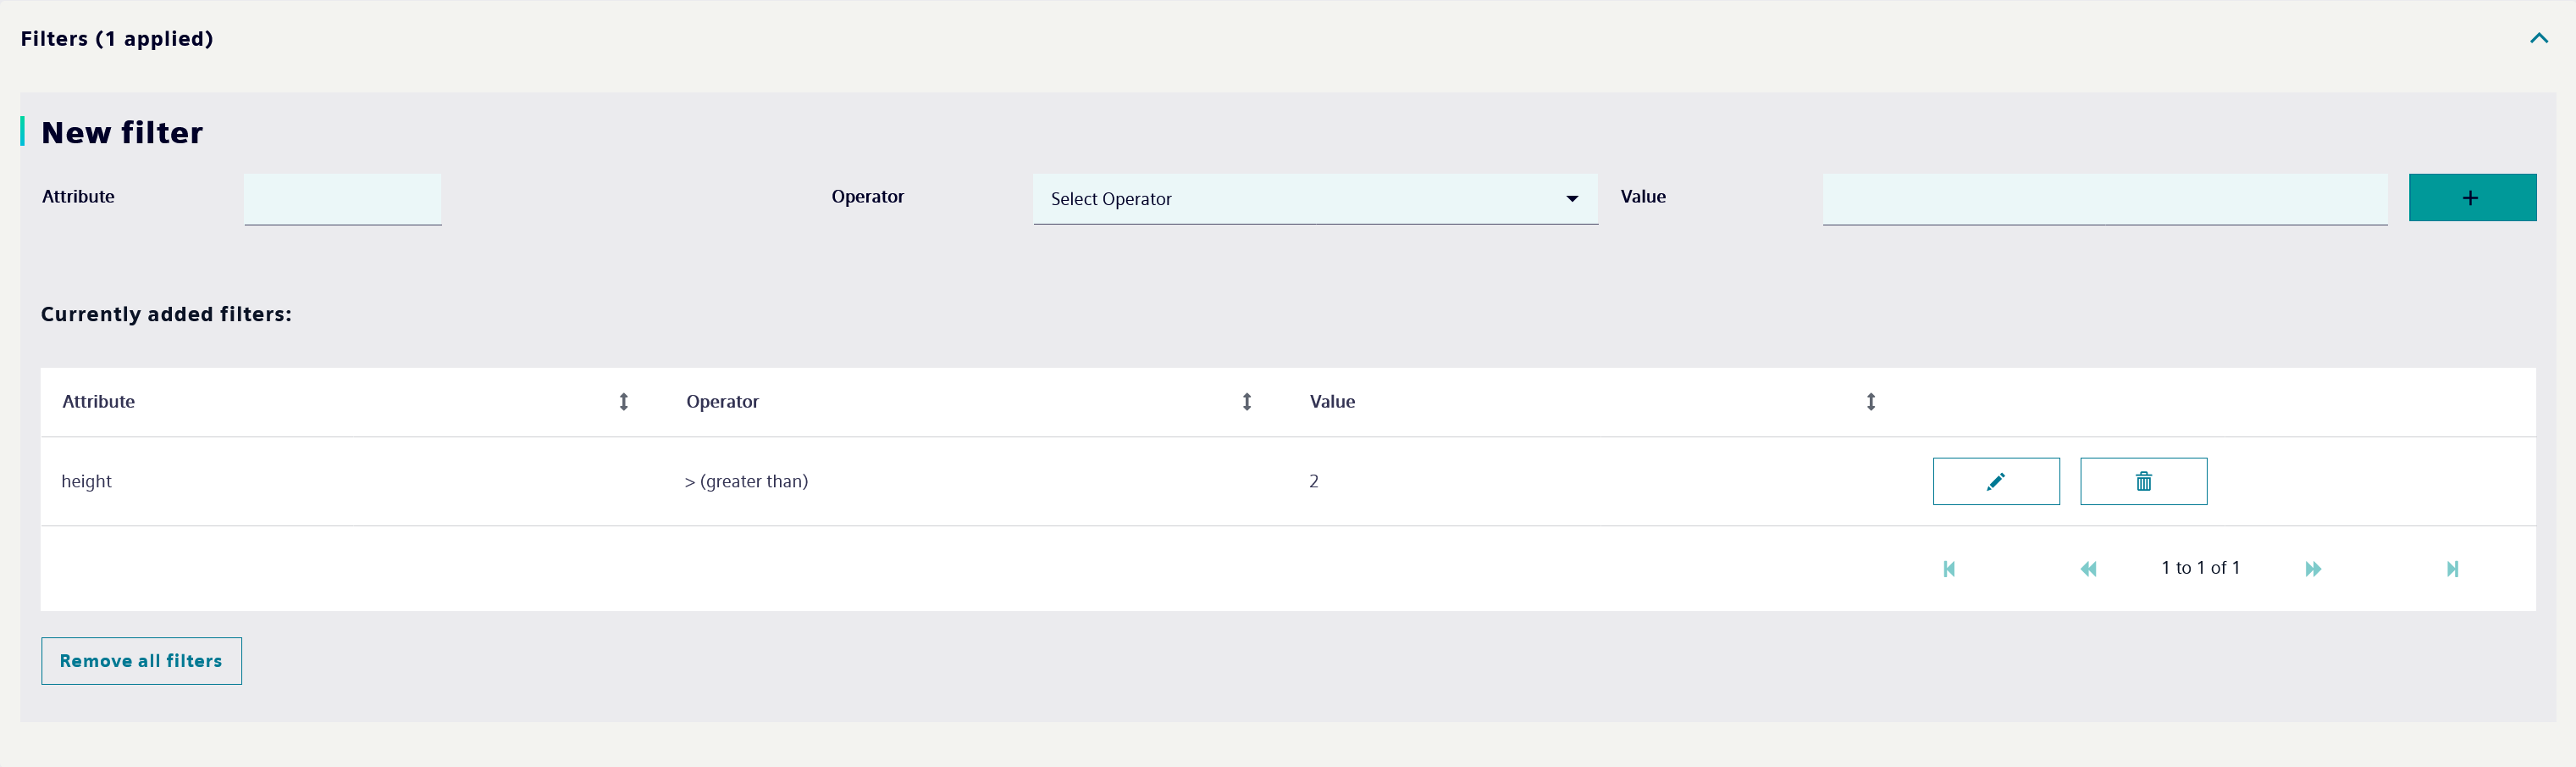This screenshot has width=2576, height=767.
Task: Sort table by Operator column sort arrow
Action: (1246, 402)
